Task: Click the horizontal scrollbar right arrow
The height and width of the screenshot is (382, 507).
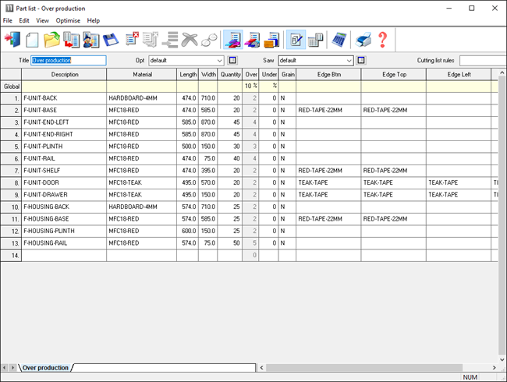Action: (x=494, y=367)
